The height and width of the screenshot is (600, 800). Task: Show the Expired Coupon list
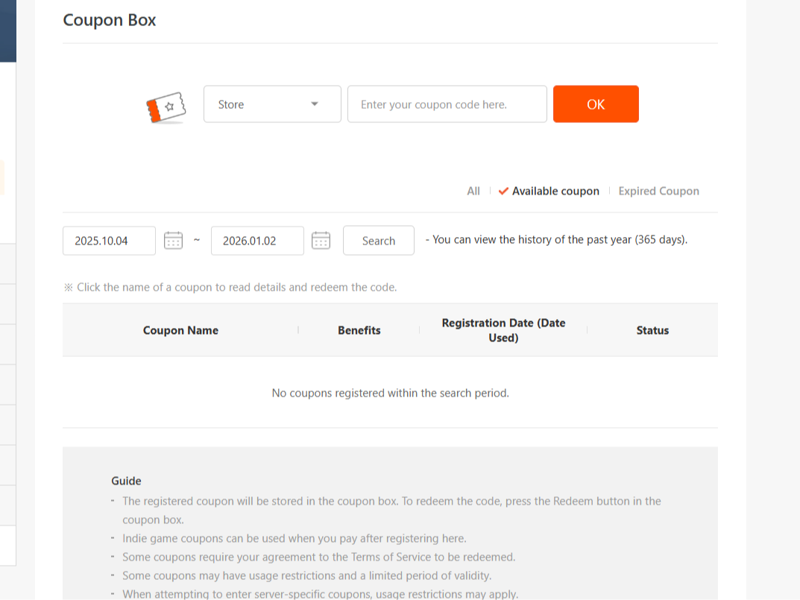(658, 191)
